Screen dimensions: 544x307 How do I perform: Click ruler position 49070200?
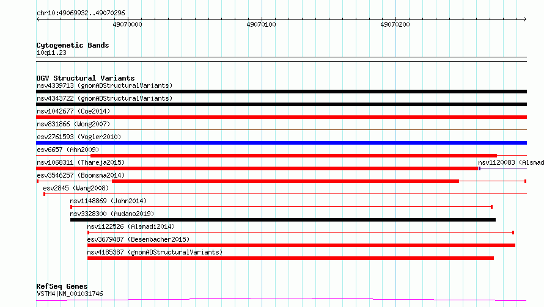pos(395,24)
